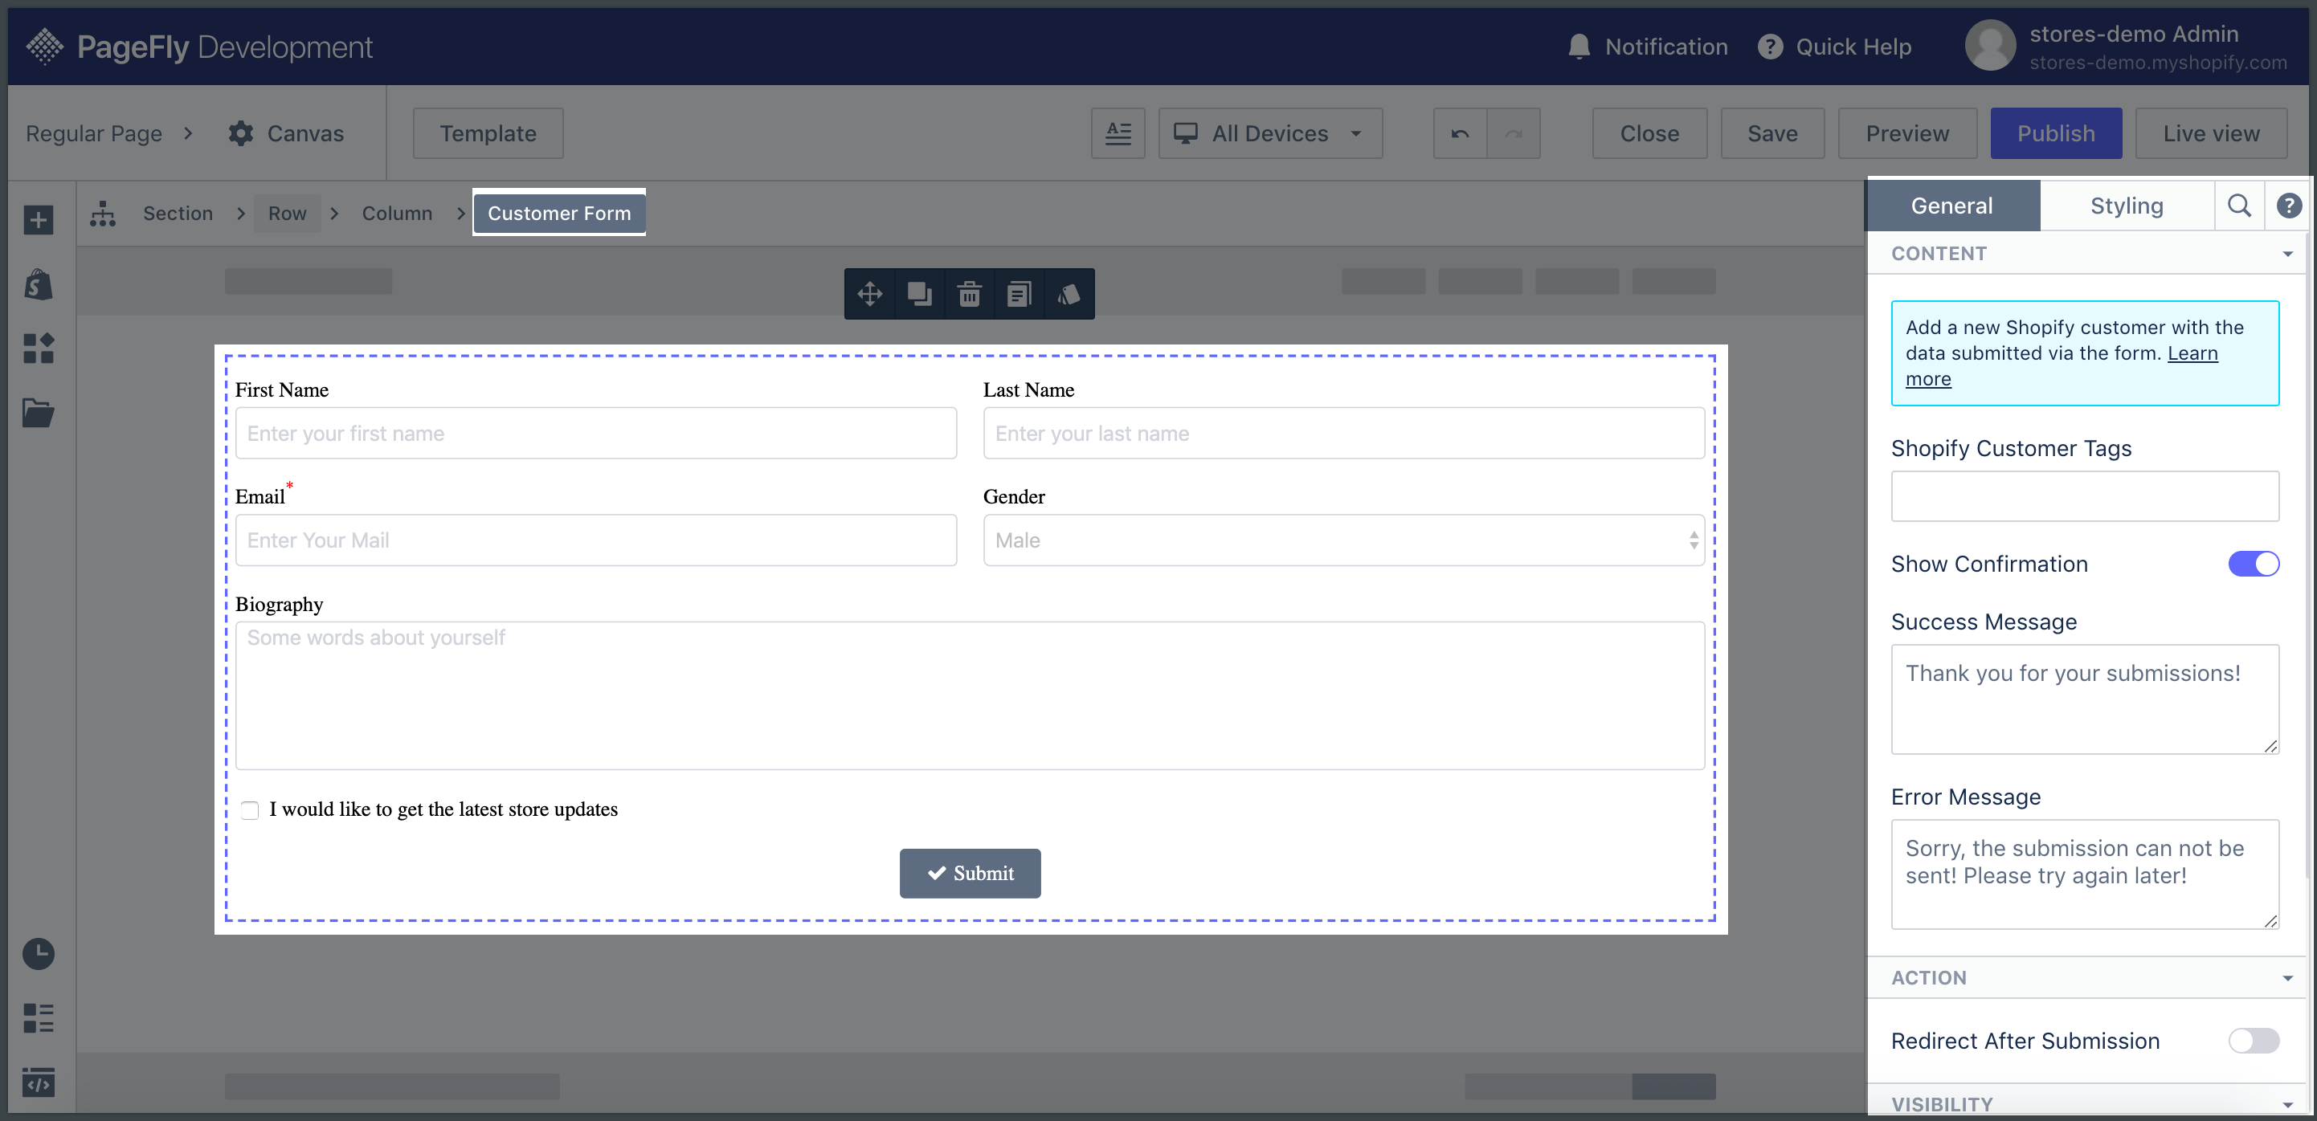Click the duplicate icon on element toolbar
This screenshot has width=2317, height=1121.
click(919, 294)
